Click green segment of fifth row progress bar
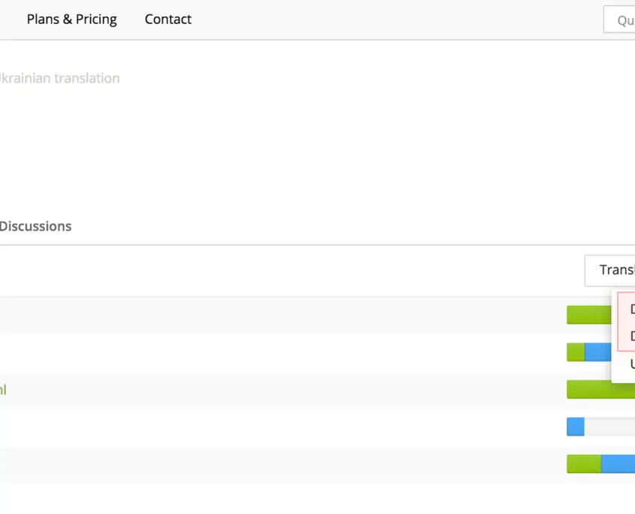 tap(583, 464)
